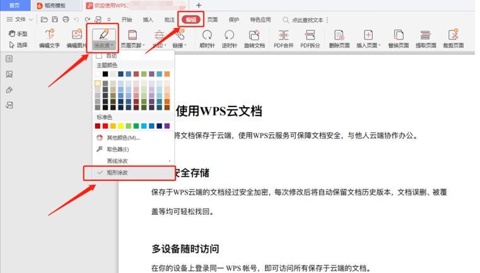Toggle the checked 矩形涂改 rectangle option
The height and width of the screenshot is (273, 480).
(x=129, y=173)
